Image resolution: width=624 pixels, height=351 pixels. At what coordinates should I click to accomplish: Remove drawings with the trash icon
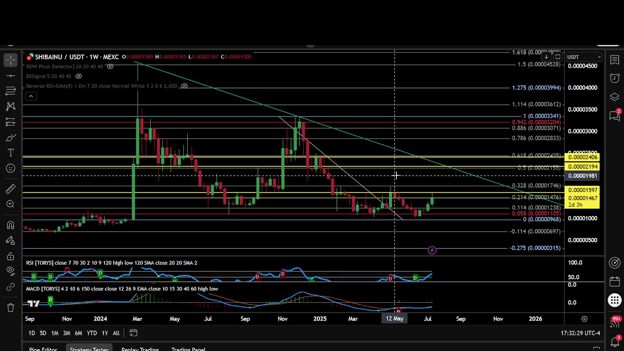coord(11,308)
